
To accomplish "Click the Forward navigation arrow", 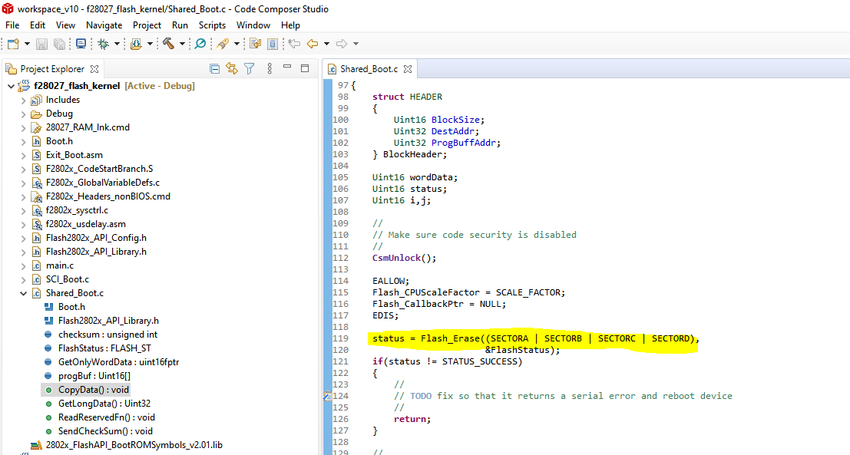I will 342,44.
